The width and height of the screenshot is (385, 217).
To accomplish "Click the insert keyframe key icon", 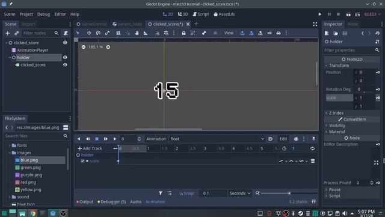I will (269, 33).
